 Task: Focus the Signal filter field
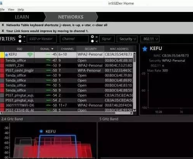[107, 39]
